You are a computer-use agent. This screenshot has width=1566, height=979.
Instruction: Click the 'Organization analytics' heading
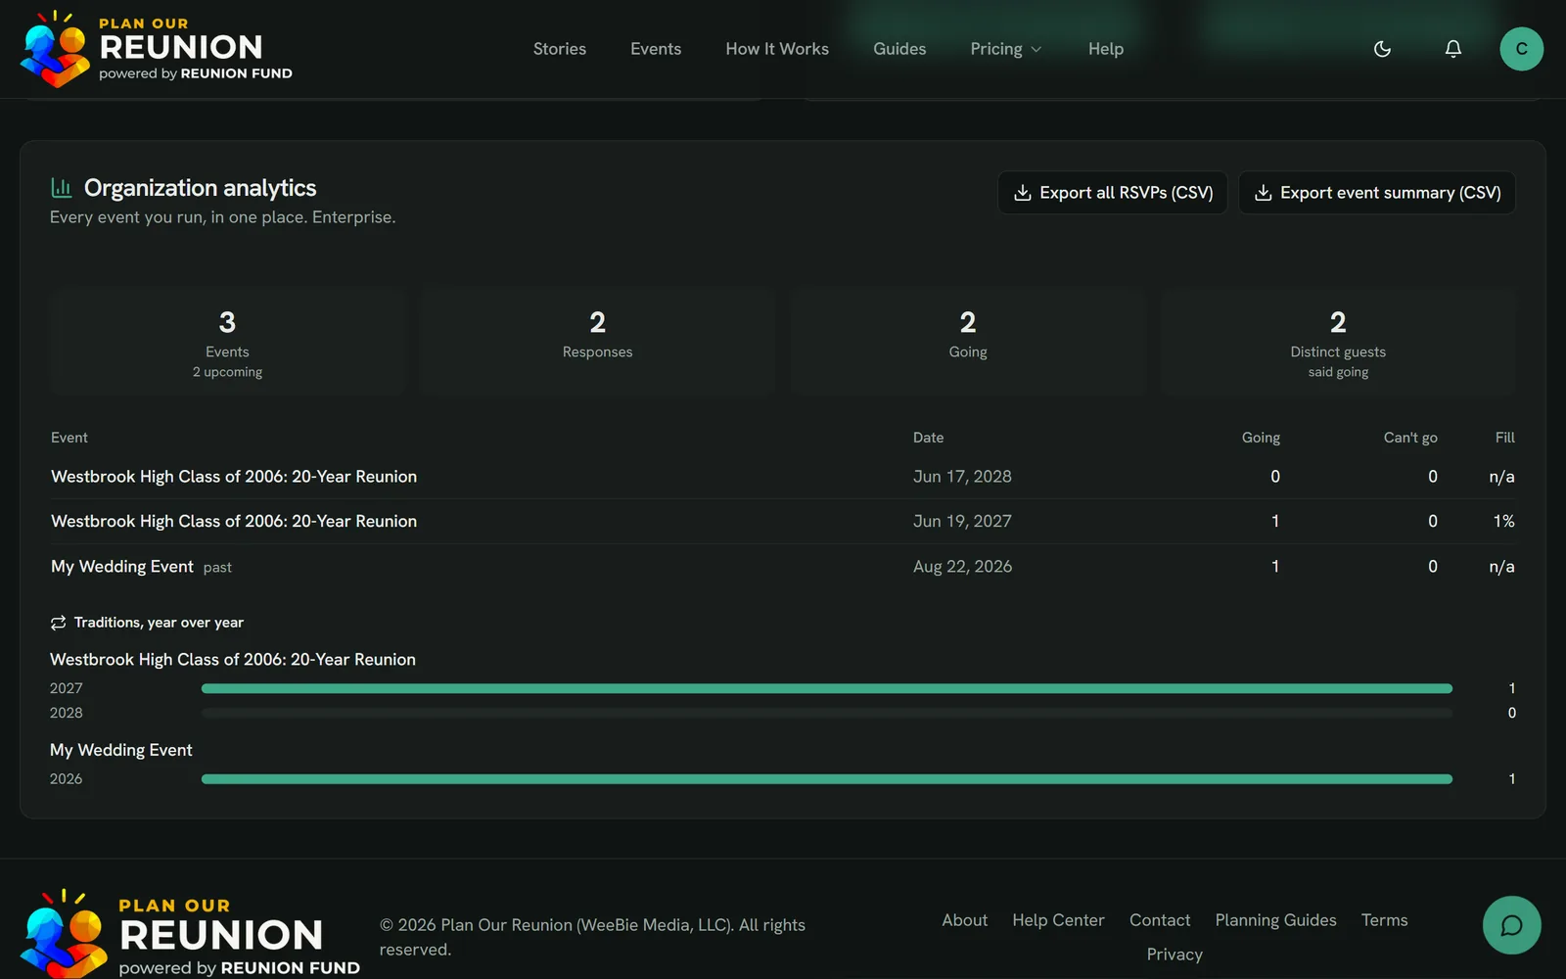coord(201,188)
